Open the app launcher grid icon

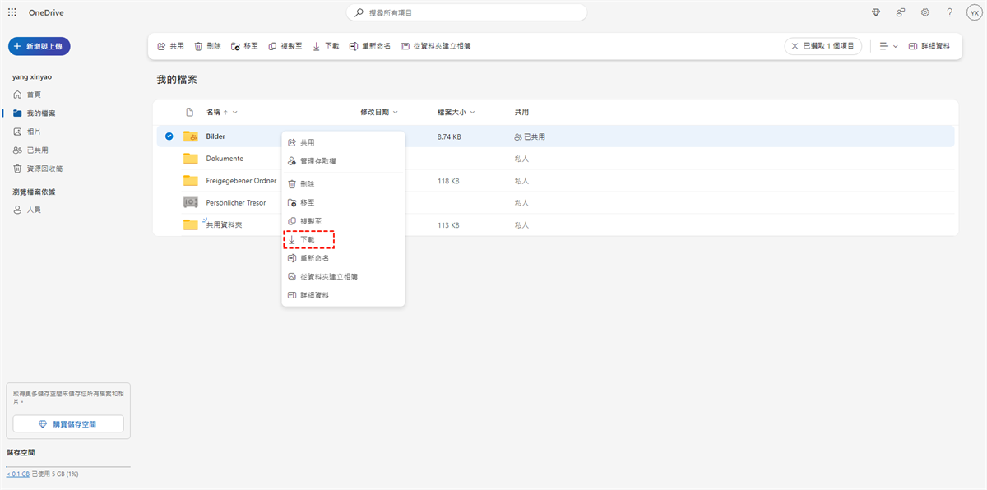pos(12,12)
